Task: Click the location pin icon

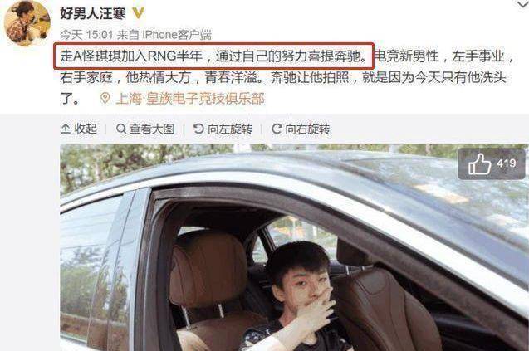Action: click(105, 98)
